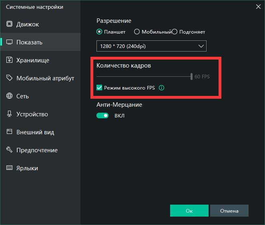Image resolution: width=265 pixels, height=225 pixels.
Task: Click the tag icon beside Мобильный атрибут
Action: pos(9,78)
